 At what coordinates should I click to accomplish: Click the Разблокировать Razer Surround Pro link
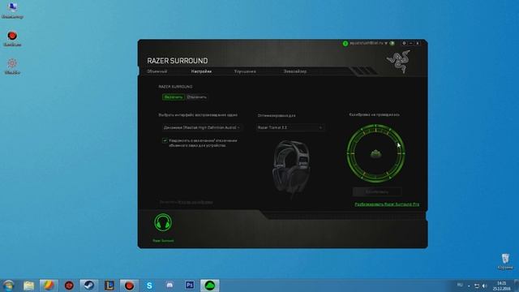coord(387,204)
